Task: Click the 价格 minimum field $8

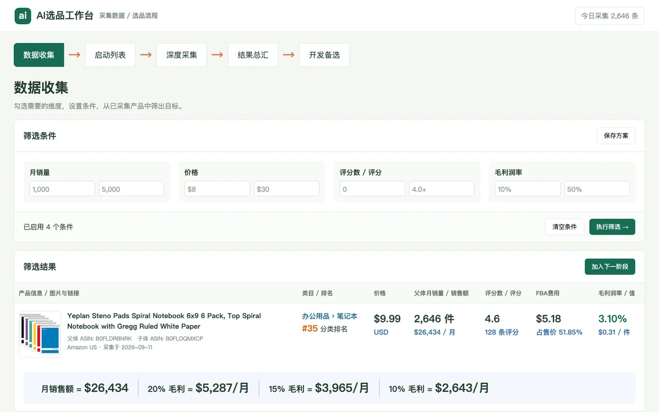Action: pos(217,189)
